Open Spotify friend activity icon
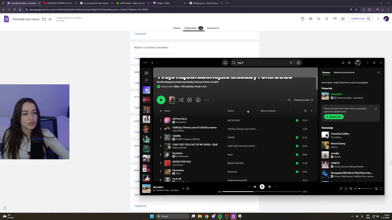The image size is (392, 220). coord(349,63)
